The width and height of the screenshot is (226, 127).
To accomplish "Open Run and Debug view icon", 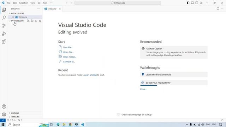I will coord(4,34).
